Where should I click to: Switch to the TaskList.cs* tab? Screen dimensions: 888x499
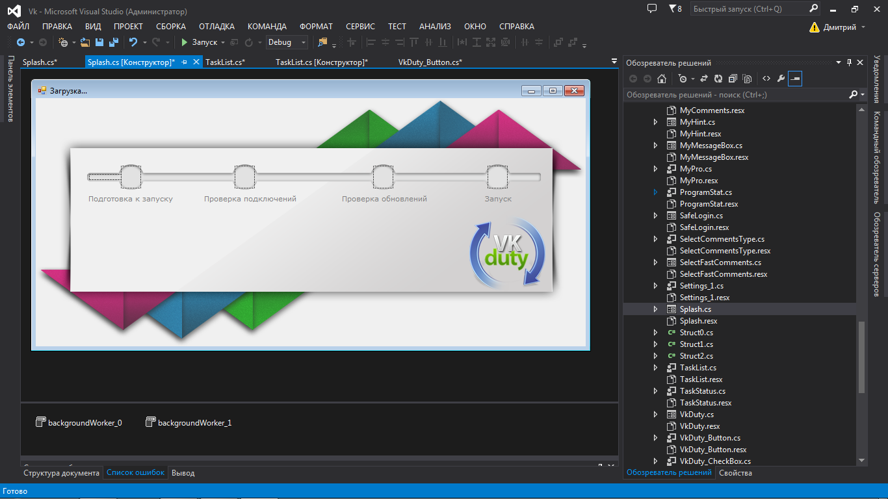(225, 62)
